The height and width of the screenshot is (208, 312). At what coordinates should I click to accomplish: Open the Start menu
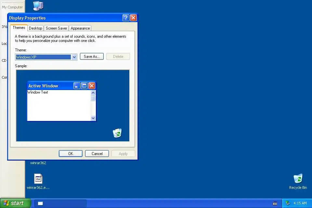(x=16, y=203)
